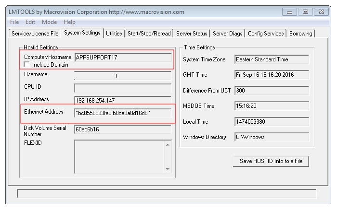Screen dimensions: 337x210
Task: Maximize the LMTOOLS window
Action: [x=305, y=11]
